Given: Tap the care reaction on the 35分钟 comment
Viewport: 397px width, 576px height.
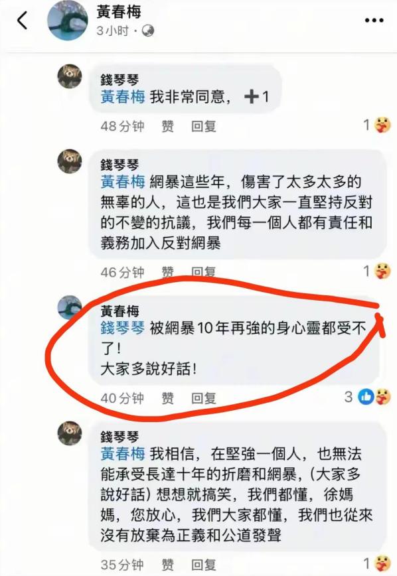Looking at the screenshot, I should (382, 563).
